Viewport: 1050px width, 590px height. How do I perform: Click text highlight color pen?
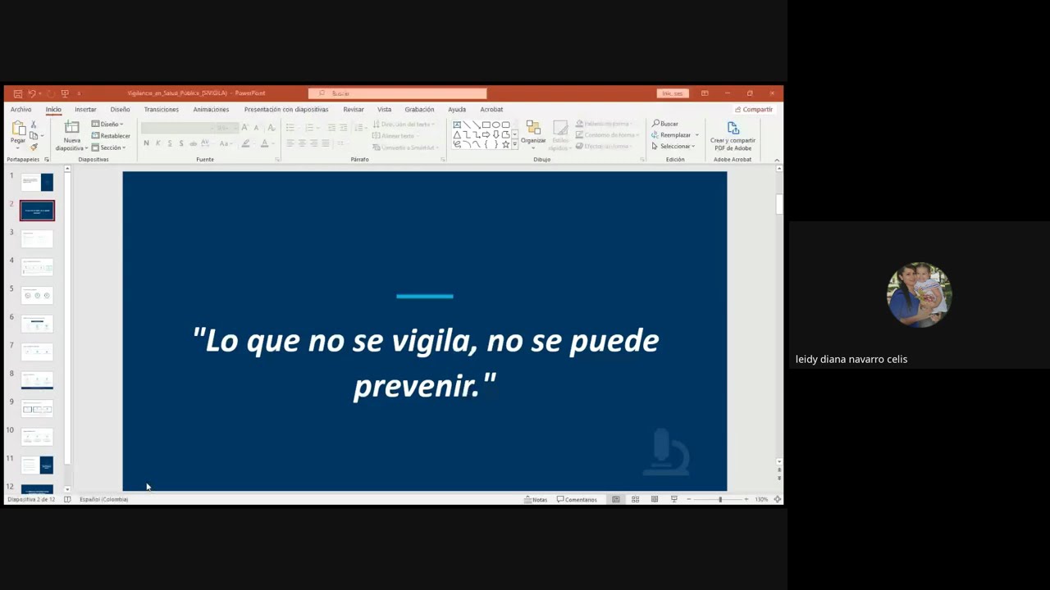[245, 143]
